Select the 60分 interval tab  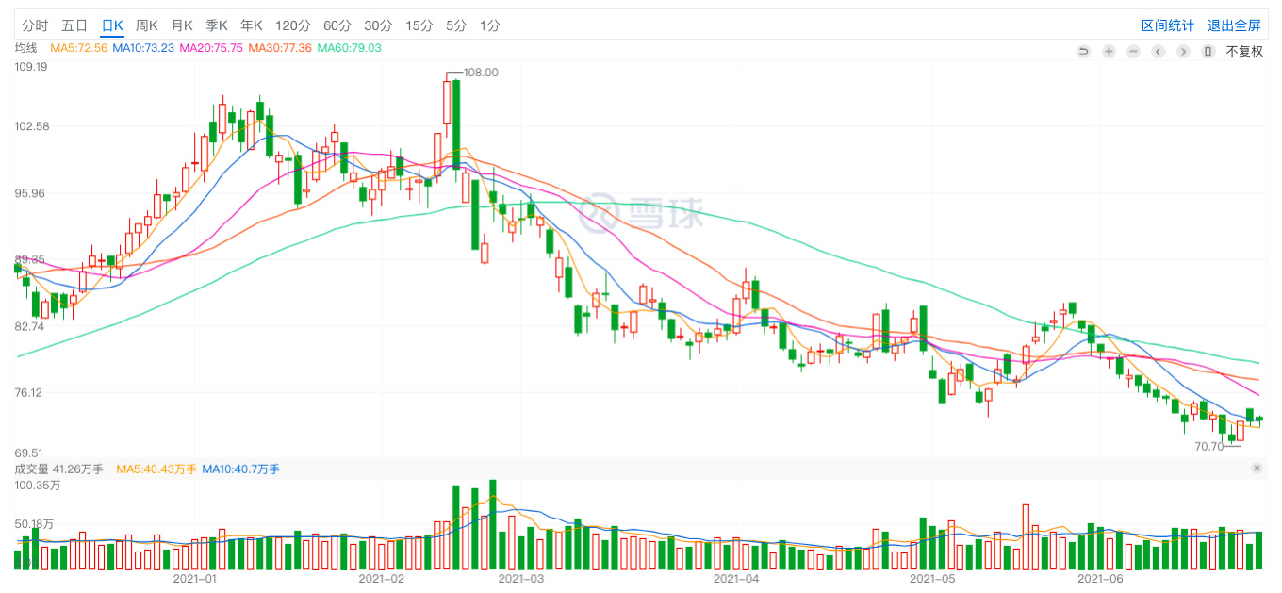[337, 25]
